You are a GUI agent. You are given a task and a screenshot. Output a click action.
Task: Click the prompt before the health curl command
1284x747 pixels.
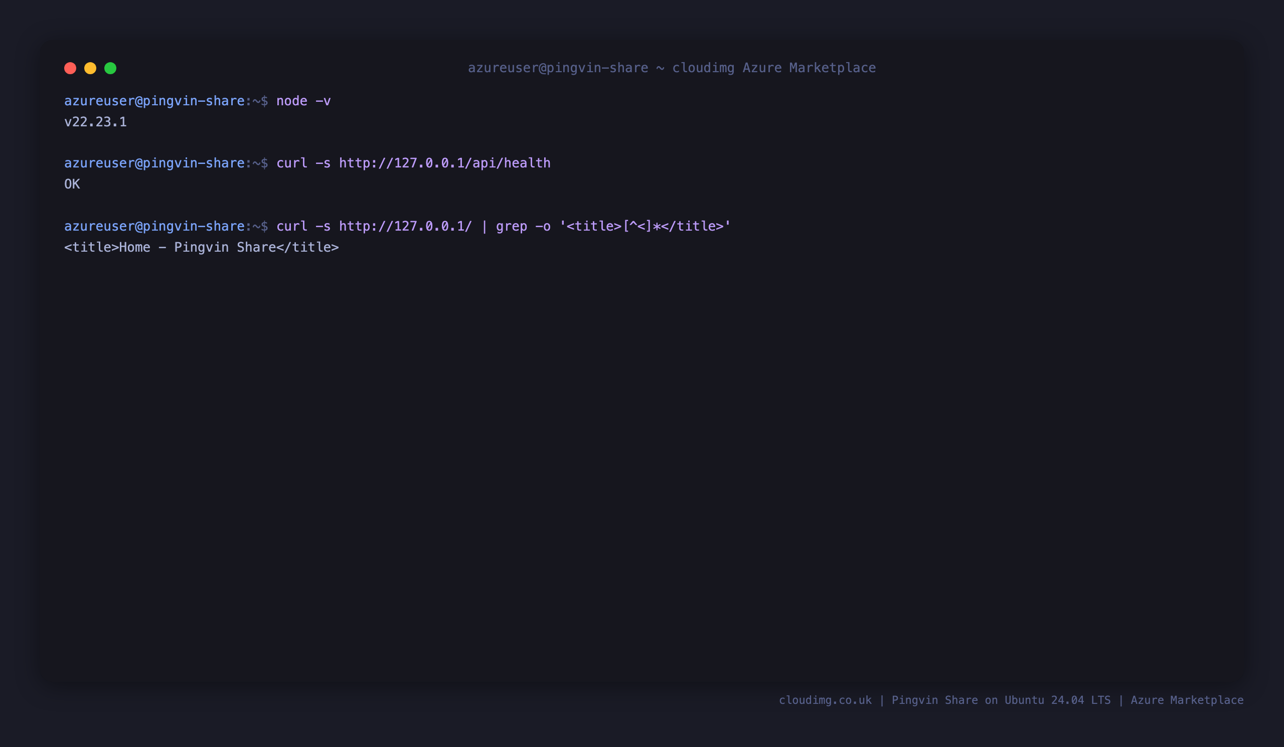pos(166,163)
